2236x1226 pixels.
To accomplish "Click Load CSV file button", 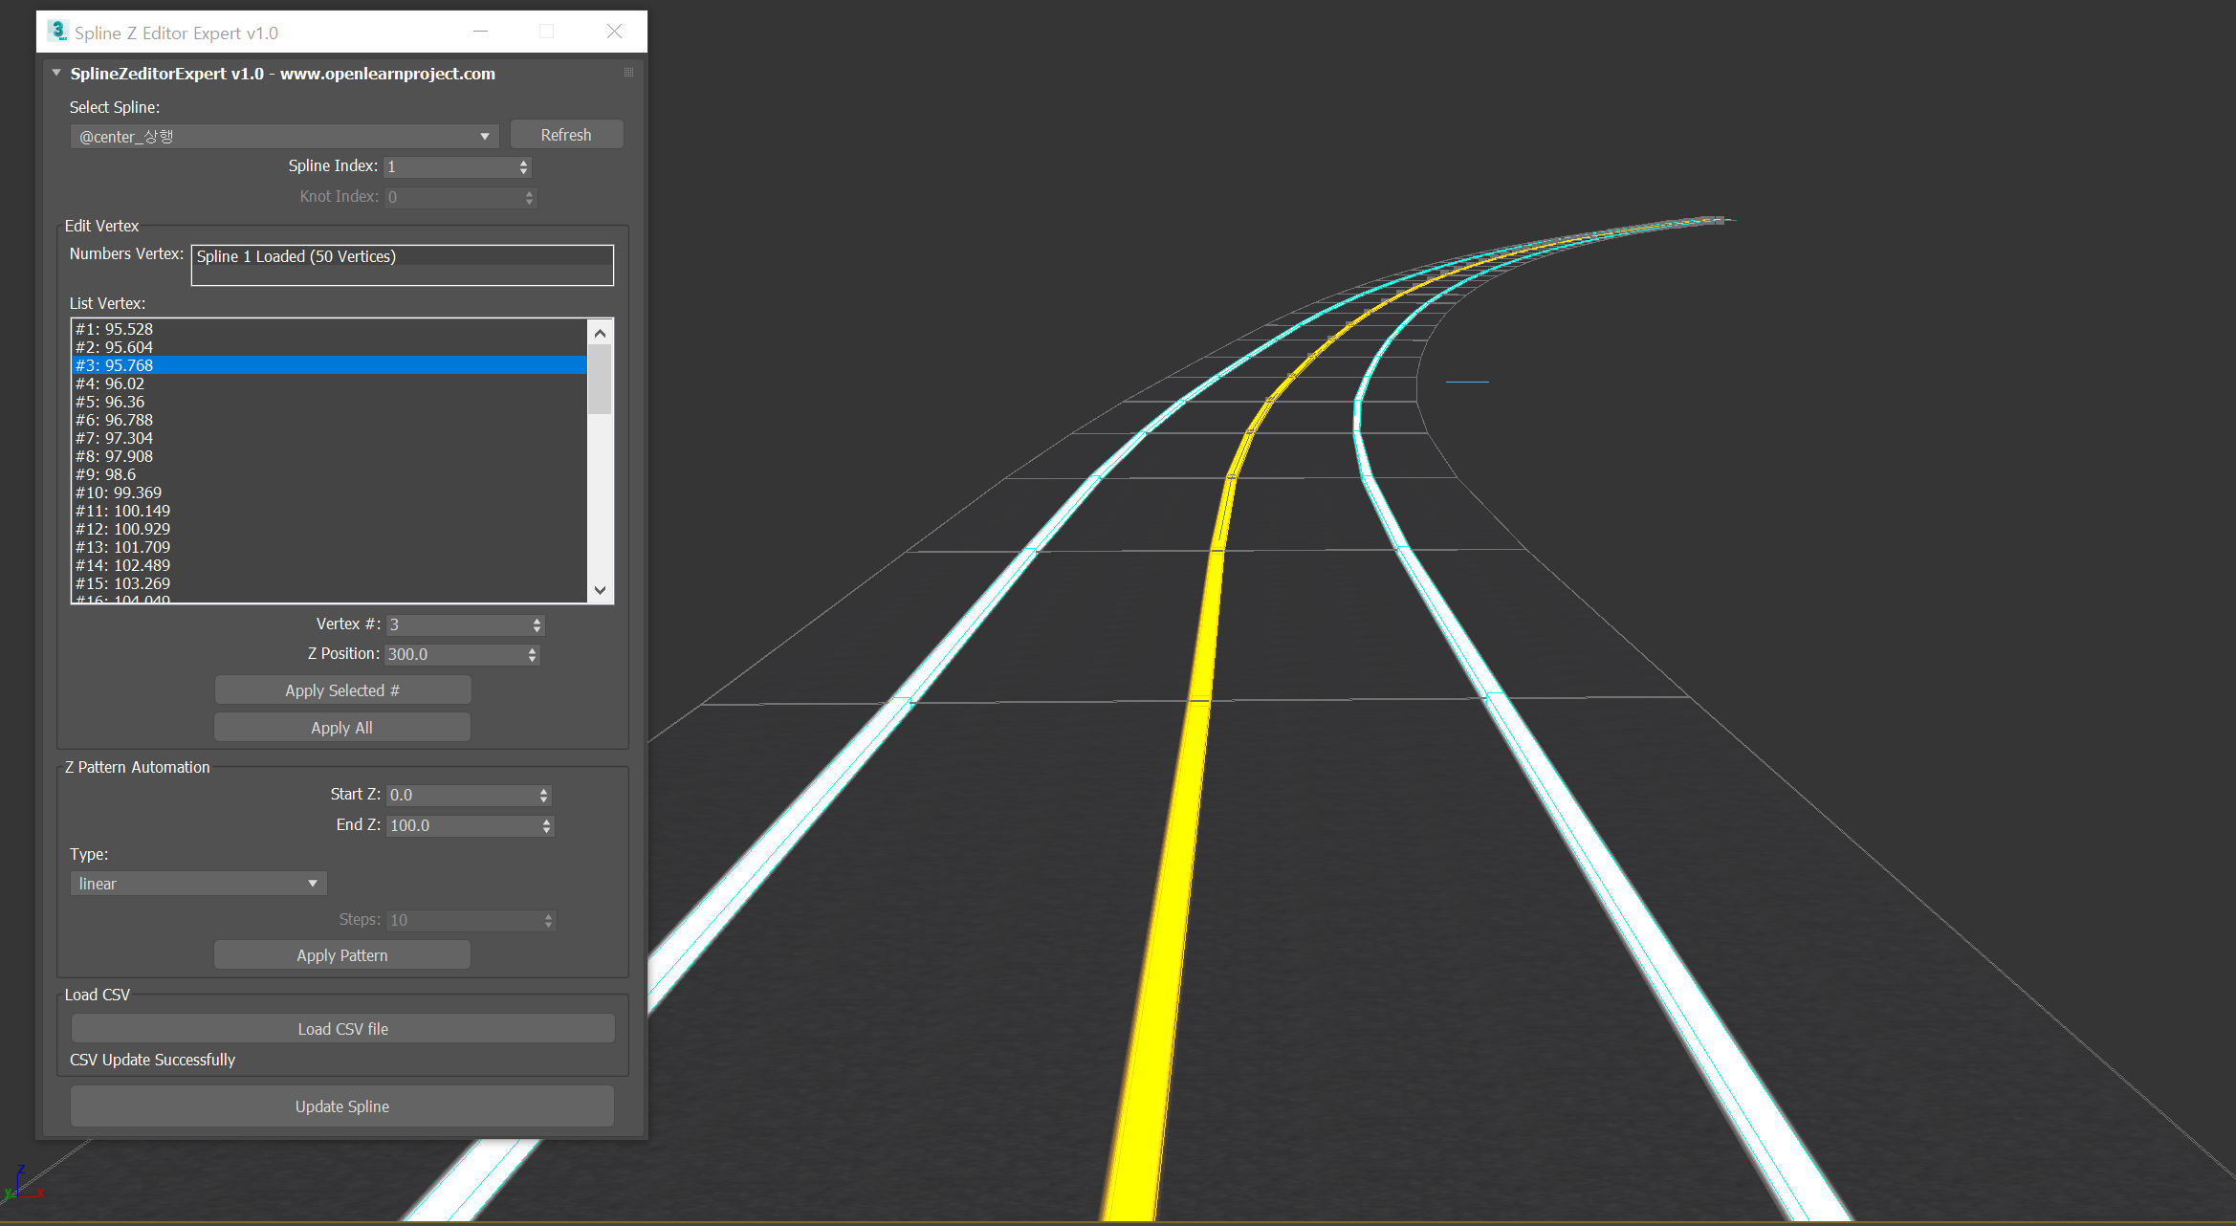I will [x=342, y=1029].
